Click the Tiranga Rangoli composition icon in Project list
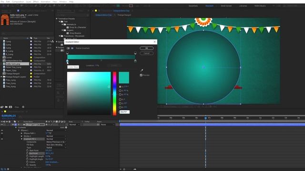Image resolution: width=305 pixels, height=171 pixels. click(x=4, y=74)
